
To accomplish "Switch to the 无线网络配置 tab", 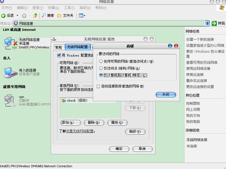I will pyautogui.click(x=78, y=47).
